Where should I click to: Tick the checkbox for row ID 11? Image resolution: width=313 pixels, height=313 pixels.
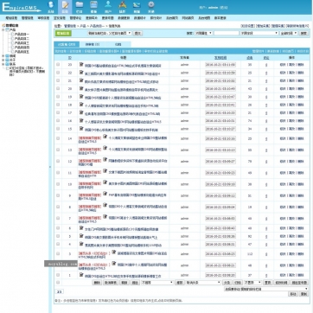(x=58, y=173)
